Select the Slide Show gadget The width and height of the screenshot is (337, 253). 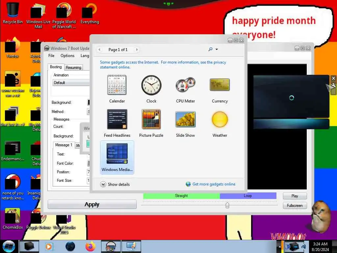click(x=186, y=123)
